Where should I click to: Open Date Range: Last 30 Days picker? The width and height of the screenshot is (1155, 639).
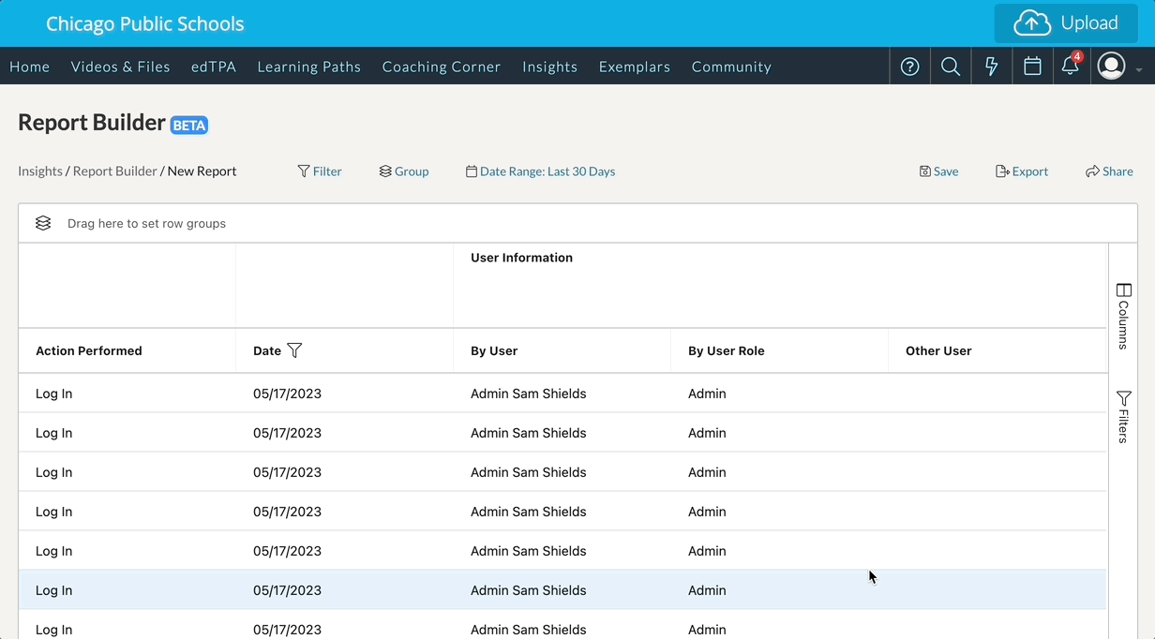tap(541, 171)
